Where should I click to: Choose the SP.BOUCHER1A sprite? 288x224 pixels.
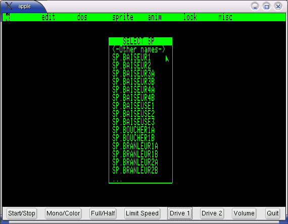(x=133, y=130)
